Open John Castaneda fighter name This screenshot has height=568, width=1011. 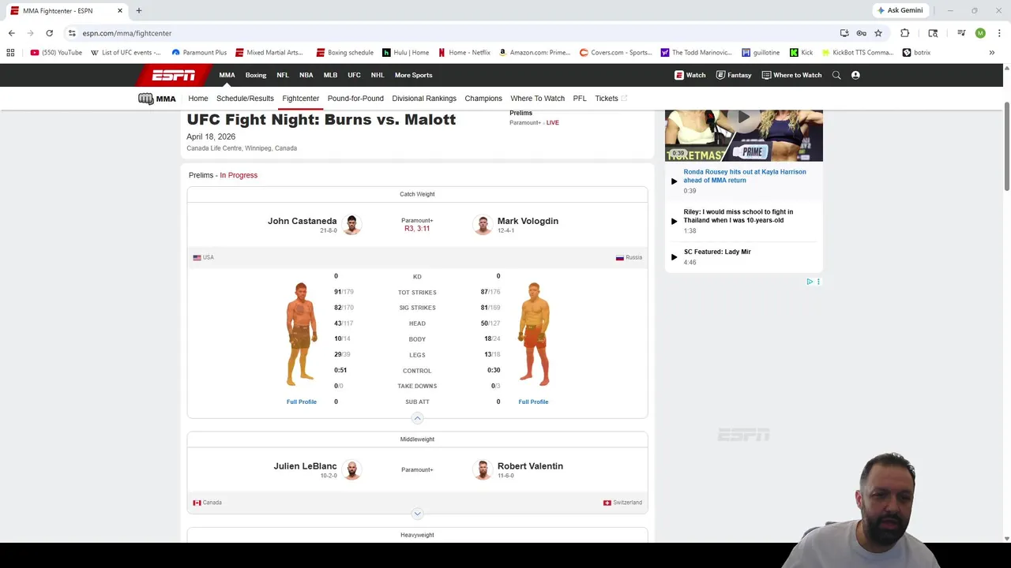303,221
